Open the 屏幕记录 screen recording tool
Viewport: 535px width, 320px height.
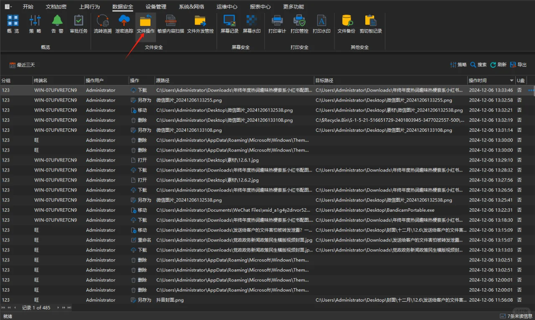[x=229, y=24]
